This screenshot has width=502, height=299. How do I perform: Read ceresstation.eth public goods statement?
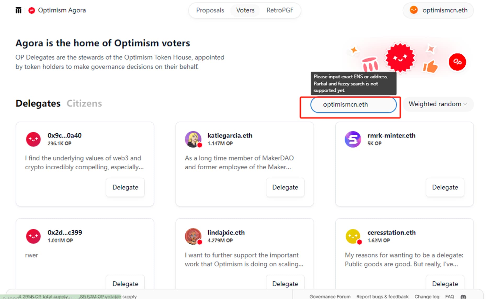click(404, 260)
